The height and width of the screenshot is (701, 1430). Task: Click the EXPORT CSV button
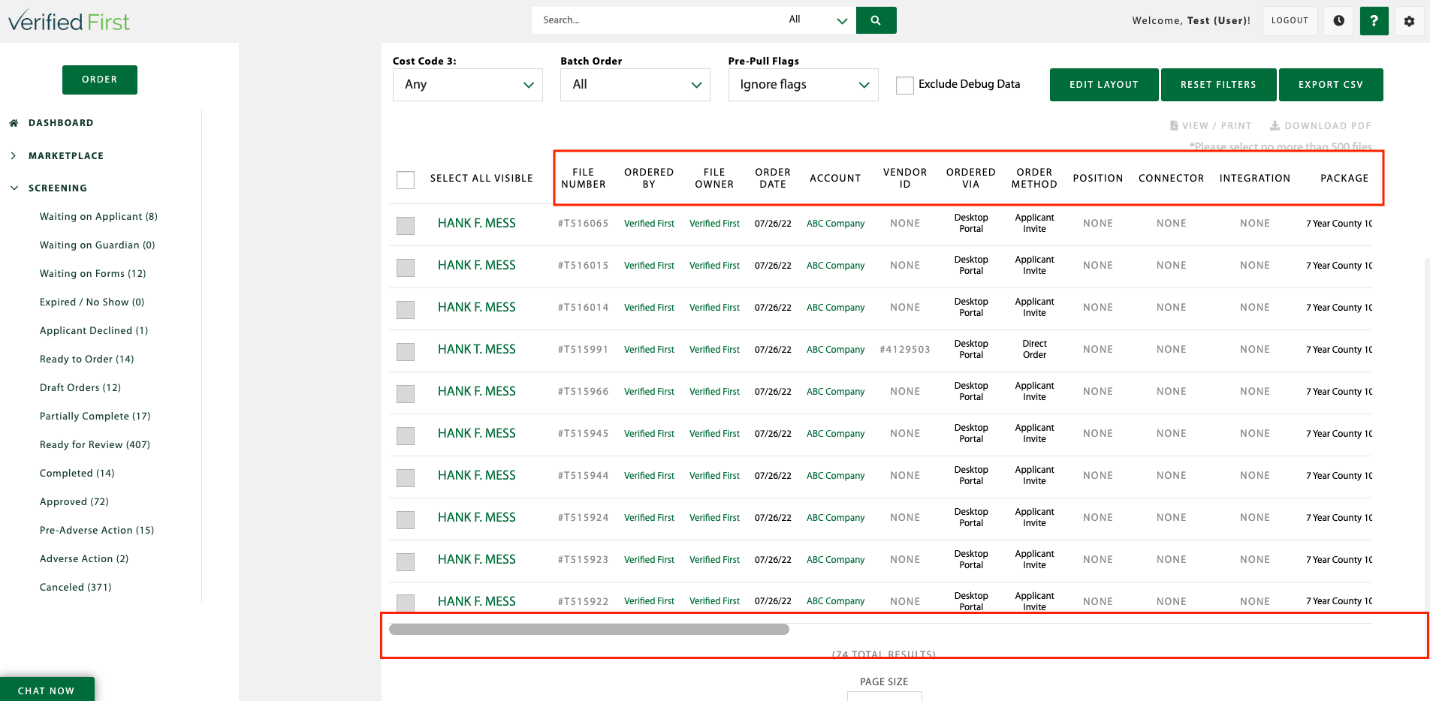click(x=1331, y=85)
